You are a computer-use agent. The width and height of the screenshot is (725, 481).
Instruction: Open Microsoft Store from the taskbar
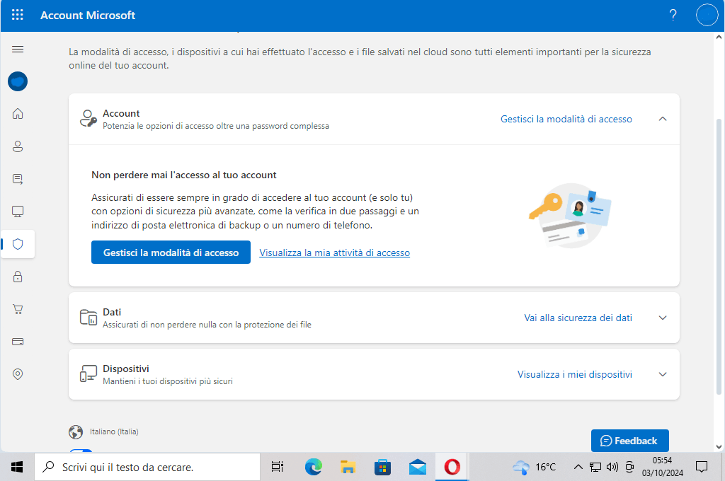point(382,467)
